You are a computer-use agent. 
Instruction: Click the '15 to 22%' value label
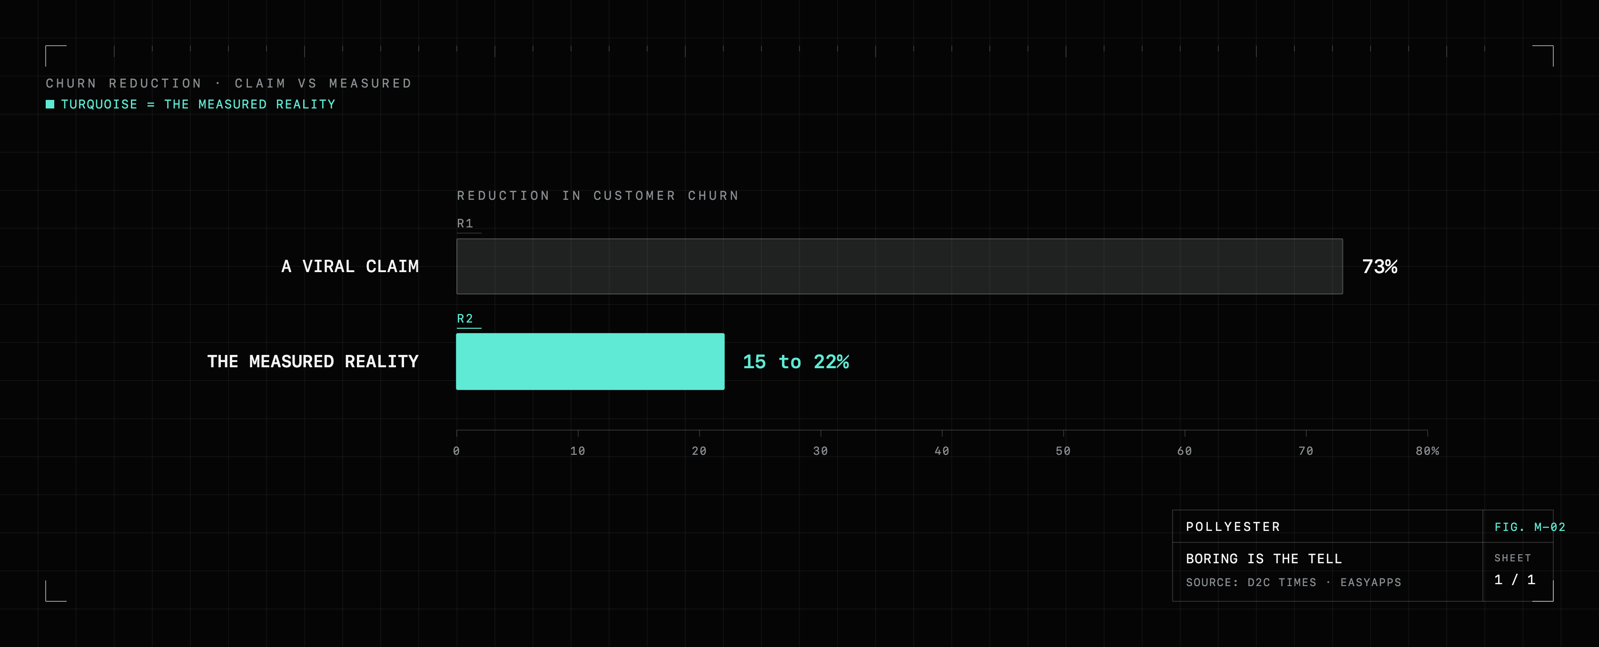[x=796, y=362]
